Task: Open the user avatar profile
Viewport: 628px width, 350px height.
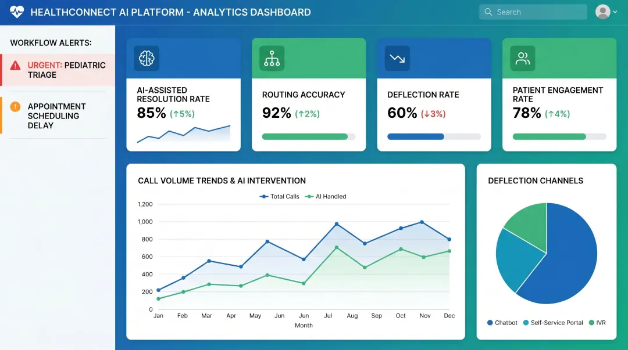Action: pos(603,12)
